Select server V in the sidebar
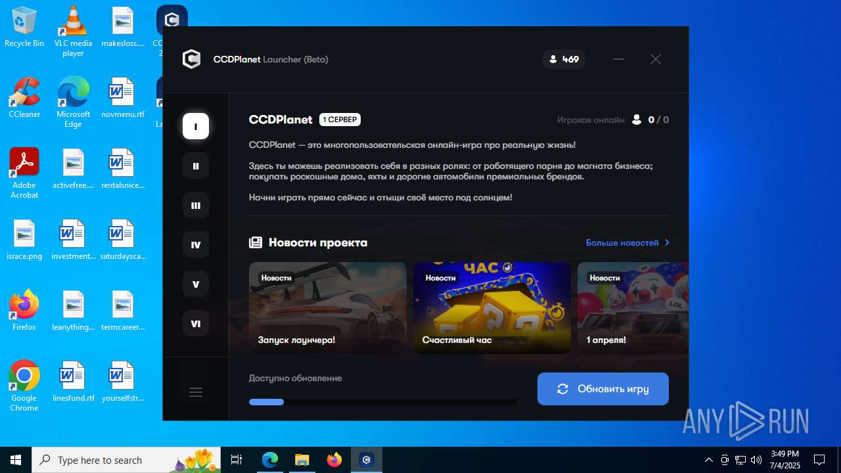Image resolution: width=841 pixels, height=473 pixels. pos(196,284)
